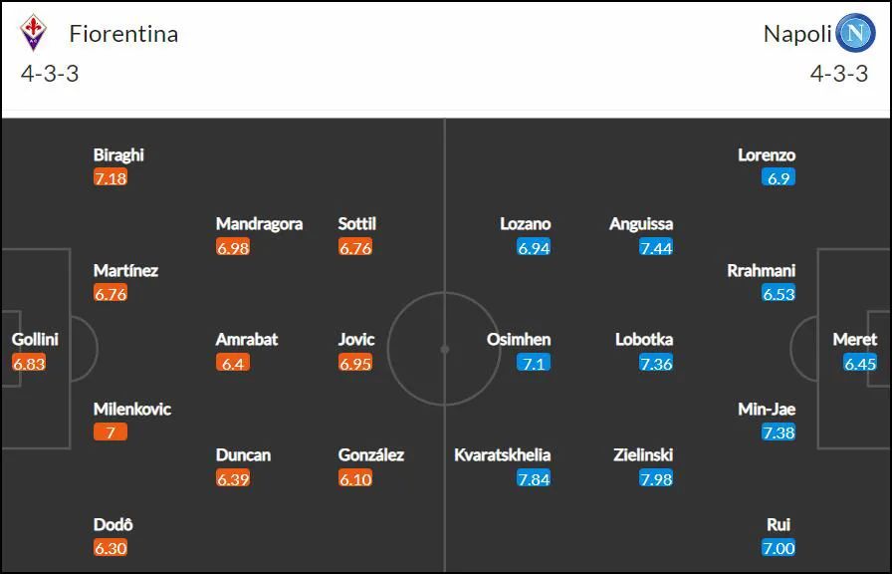Click González's 6.10 rating badge
This screenshot has height=574, width=892.
(355, 478)
